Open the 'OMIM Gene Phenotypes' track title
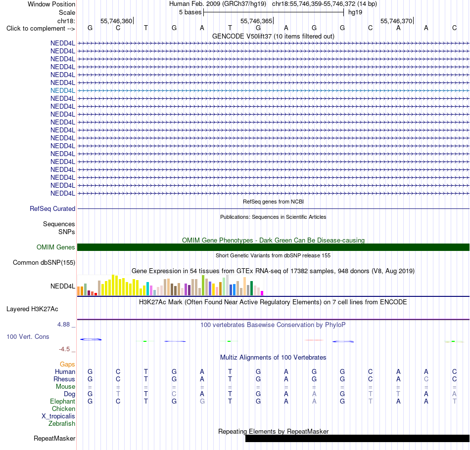The height and width of the screenshot is (450, 470). tap(273, 240)
